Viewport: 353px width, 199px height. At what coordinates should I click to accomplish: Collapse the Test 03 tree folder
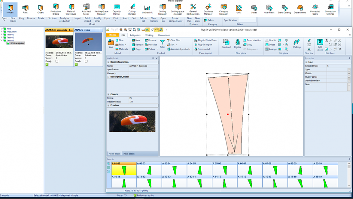1,40
